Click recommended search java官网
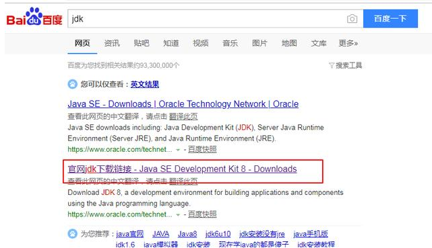The width and height of the screenshot is (432, 248). pos(130,234)
